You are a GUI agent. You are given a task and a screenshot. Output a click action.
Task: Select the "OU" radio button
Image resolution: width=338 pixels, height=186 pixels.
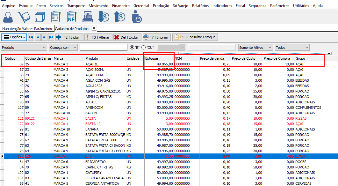pyautogui.click(x=143, y=48)
